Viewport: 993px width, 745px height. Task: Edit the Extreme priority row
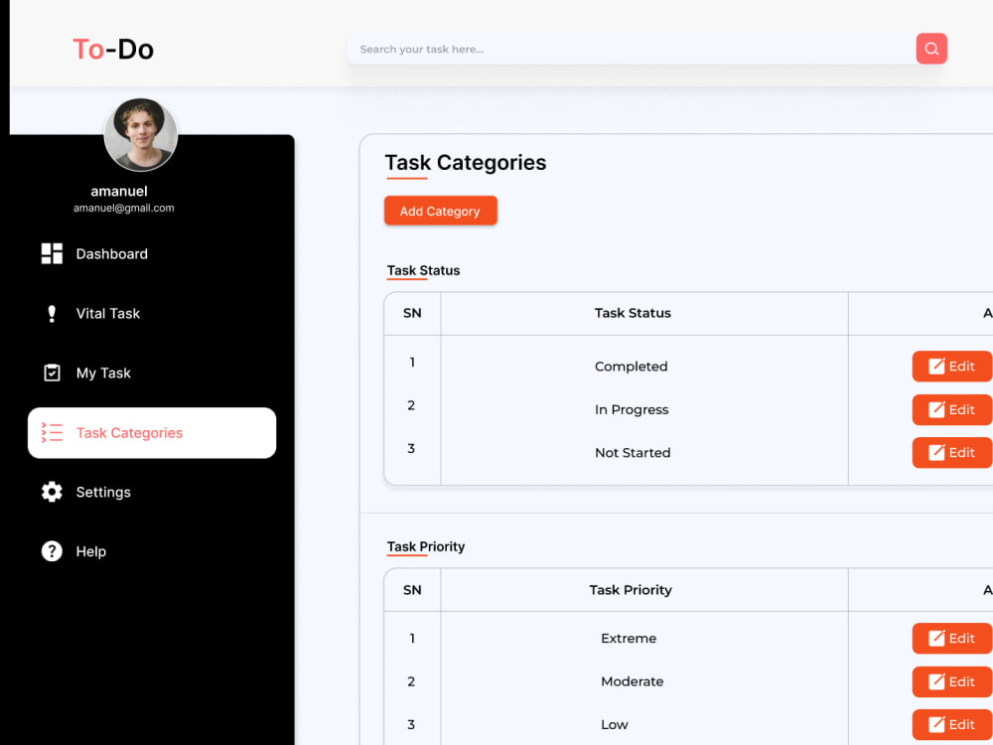(x=952, y=638)
